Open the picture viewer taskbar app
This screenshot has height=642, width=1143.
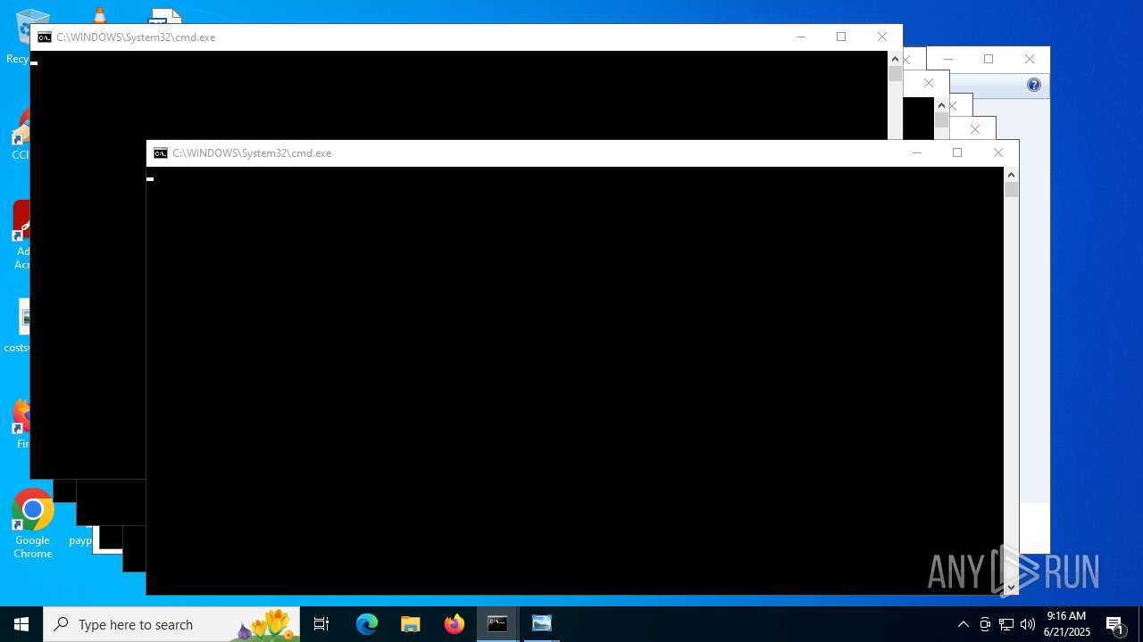coord(541,624)
